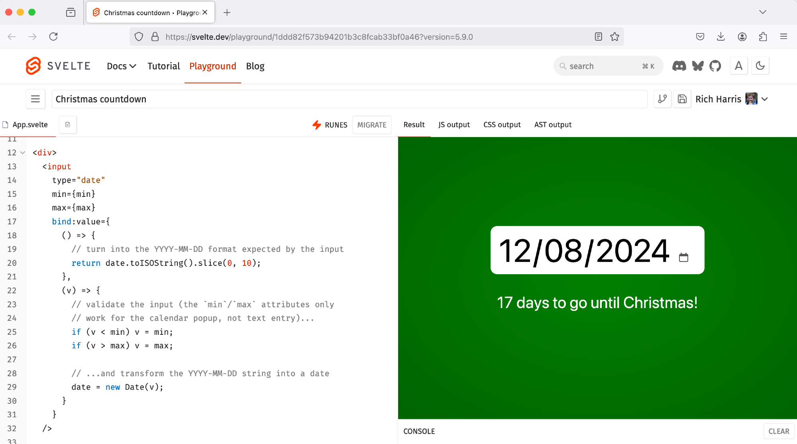
Task: Toggle the RUNES mode indicator
Action: (330, 125)
